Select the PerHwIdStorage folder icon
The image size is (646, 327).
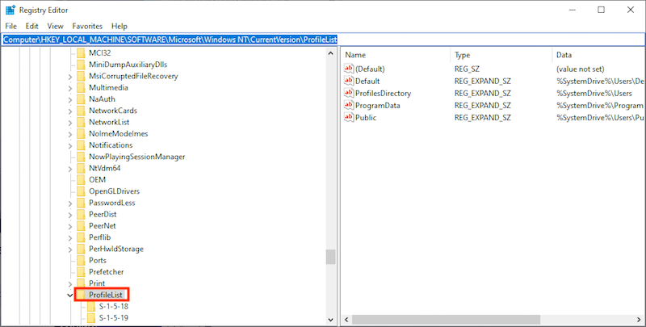[81, 249]
